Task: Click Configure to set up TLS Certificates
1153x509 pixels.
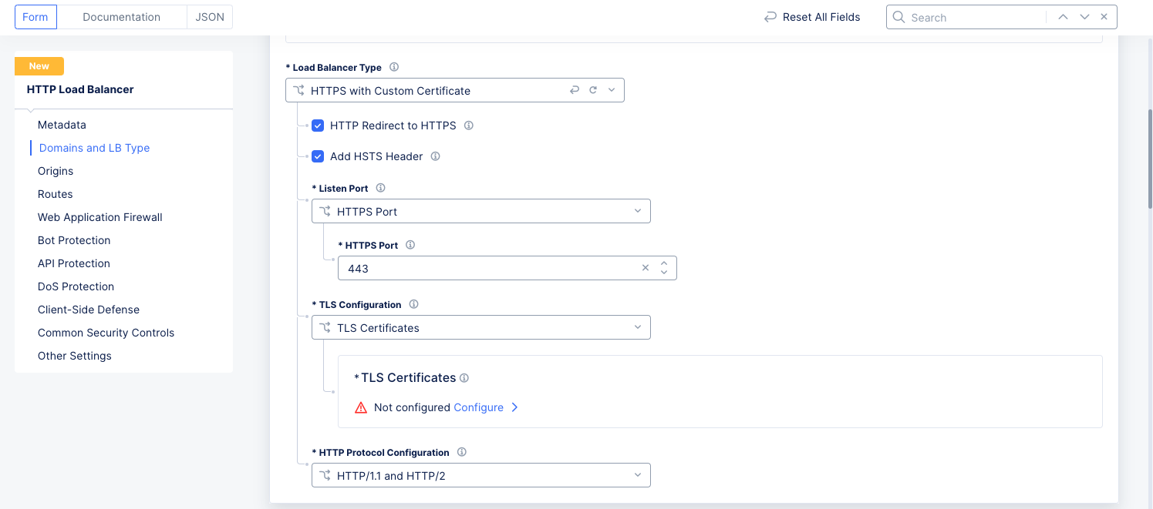Action: (x=478, y=407)
